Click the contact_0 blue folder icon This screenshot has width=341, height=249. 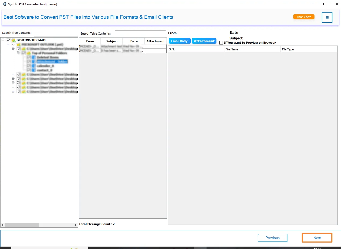33,70
